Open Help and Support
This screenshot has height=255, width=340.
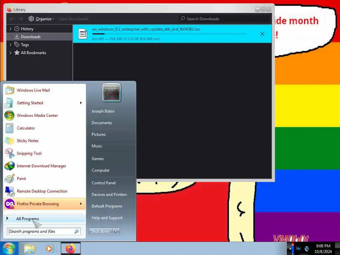[107, 218]
